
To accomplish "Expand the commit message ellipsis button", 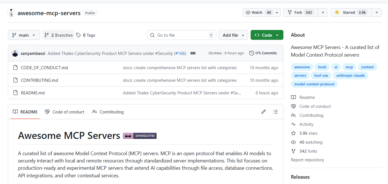I will (x=193, y=53).
